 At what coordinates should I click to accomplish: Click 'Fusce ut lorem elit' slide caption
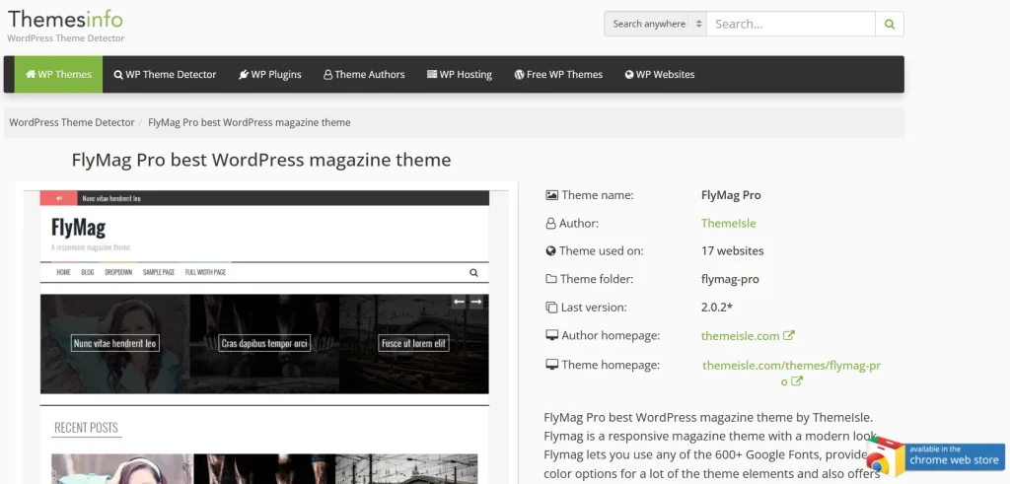tap(413, 344)
